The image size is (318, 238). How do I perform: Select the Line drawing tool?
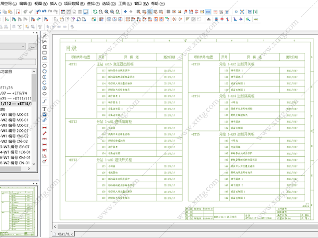(x=45, y=36)
